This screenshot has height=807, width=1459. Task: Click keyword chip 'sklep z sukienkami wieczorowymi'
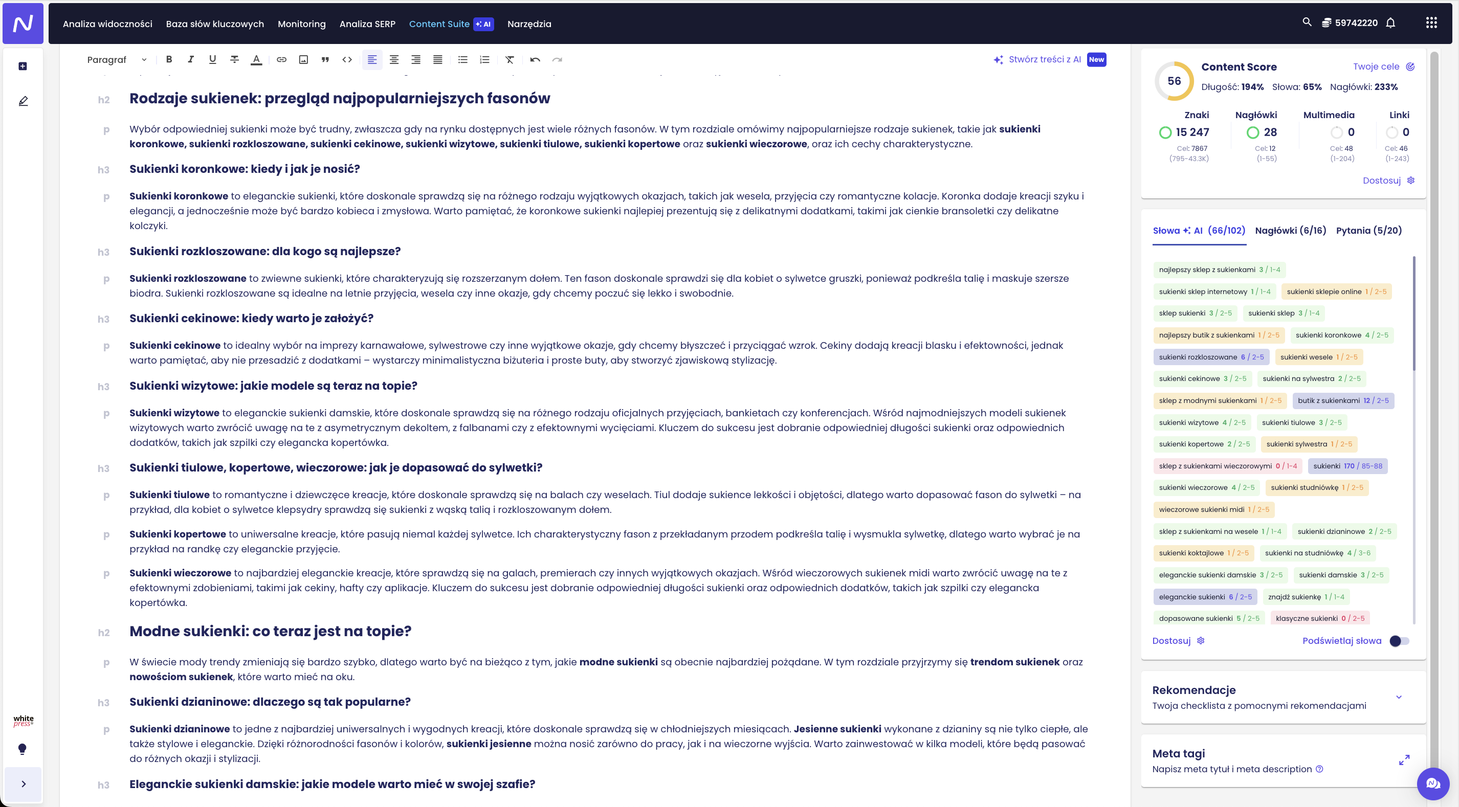(1228, 466)
